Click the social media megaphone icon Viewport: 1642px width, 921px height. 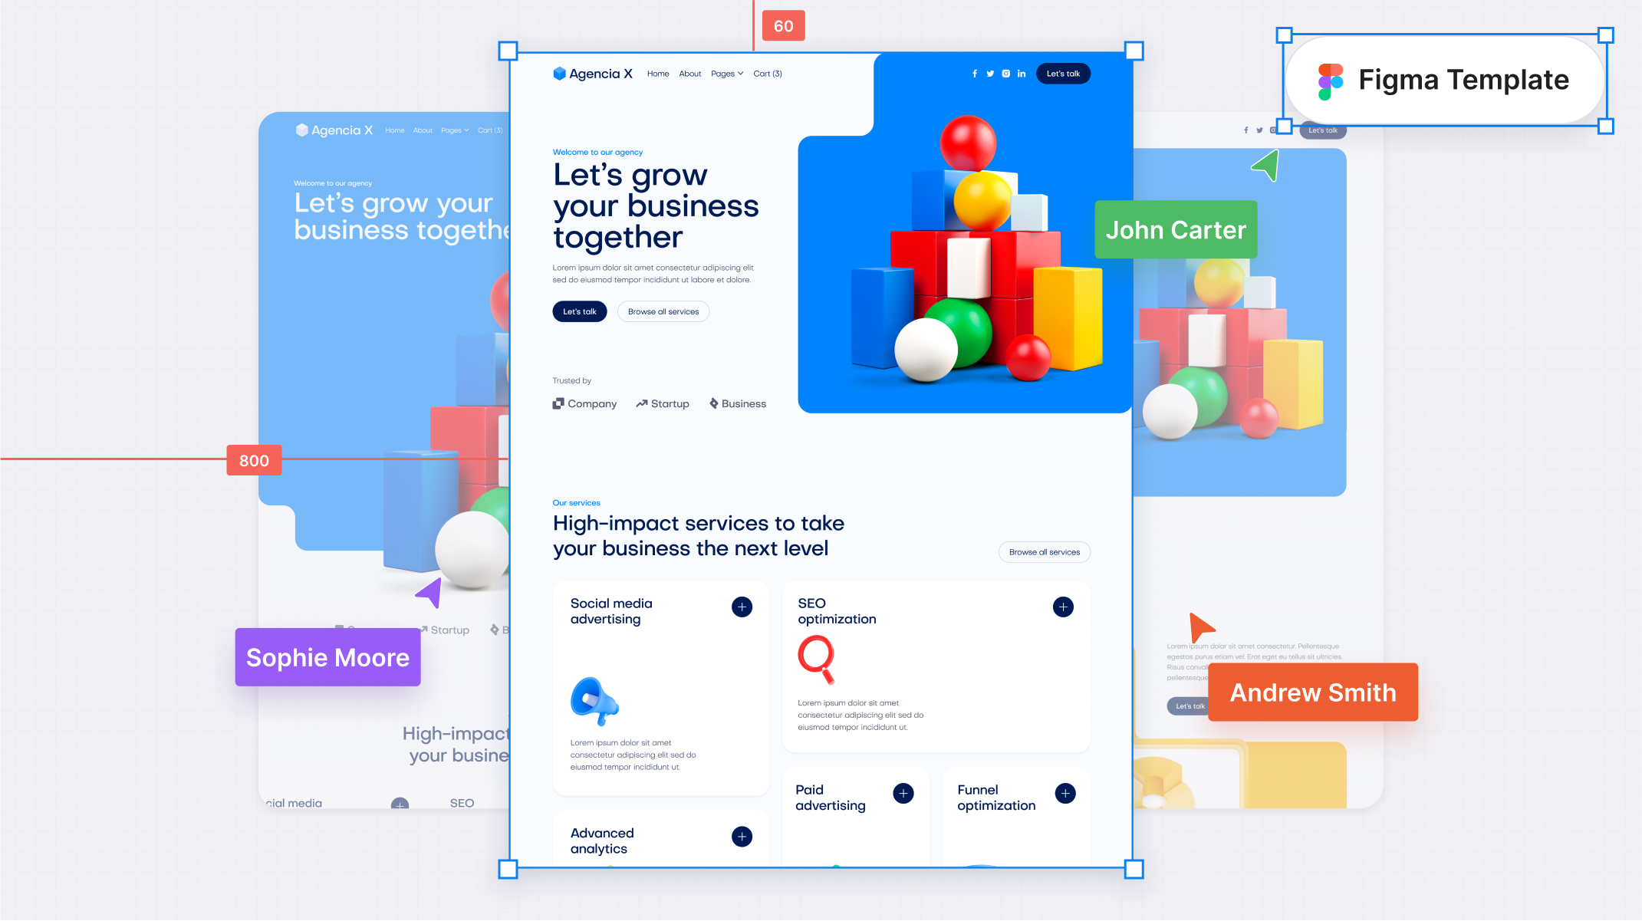pos(592,696)
